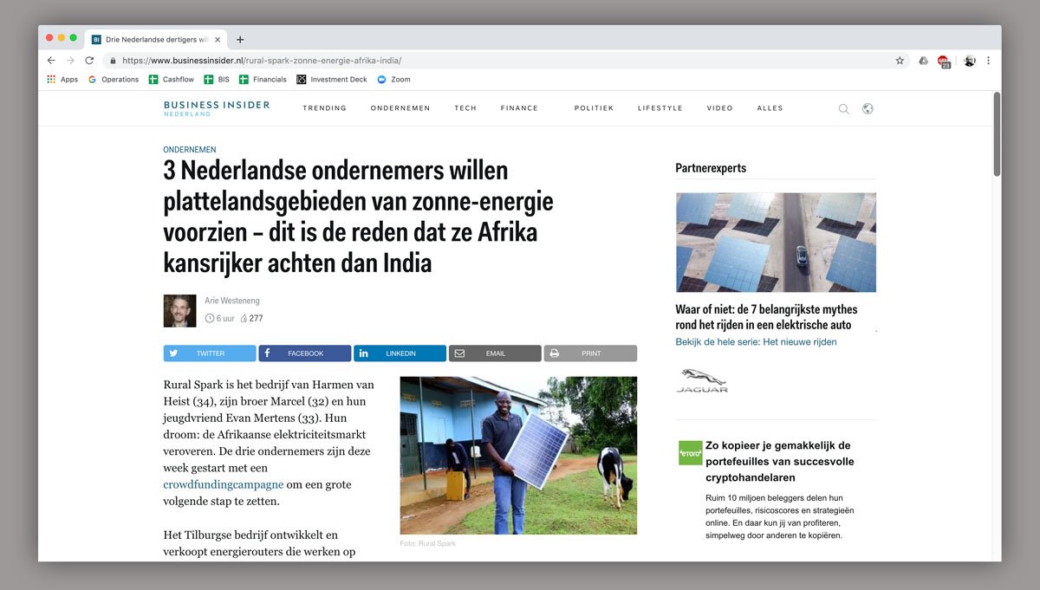This screenshot has width=1040, height=590.
Task: Open the Ondernemen nav menu
Action: click(x=400, y=108)
